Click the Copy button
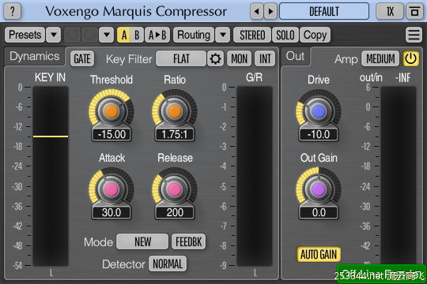 click(315, 35)
